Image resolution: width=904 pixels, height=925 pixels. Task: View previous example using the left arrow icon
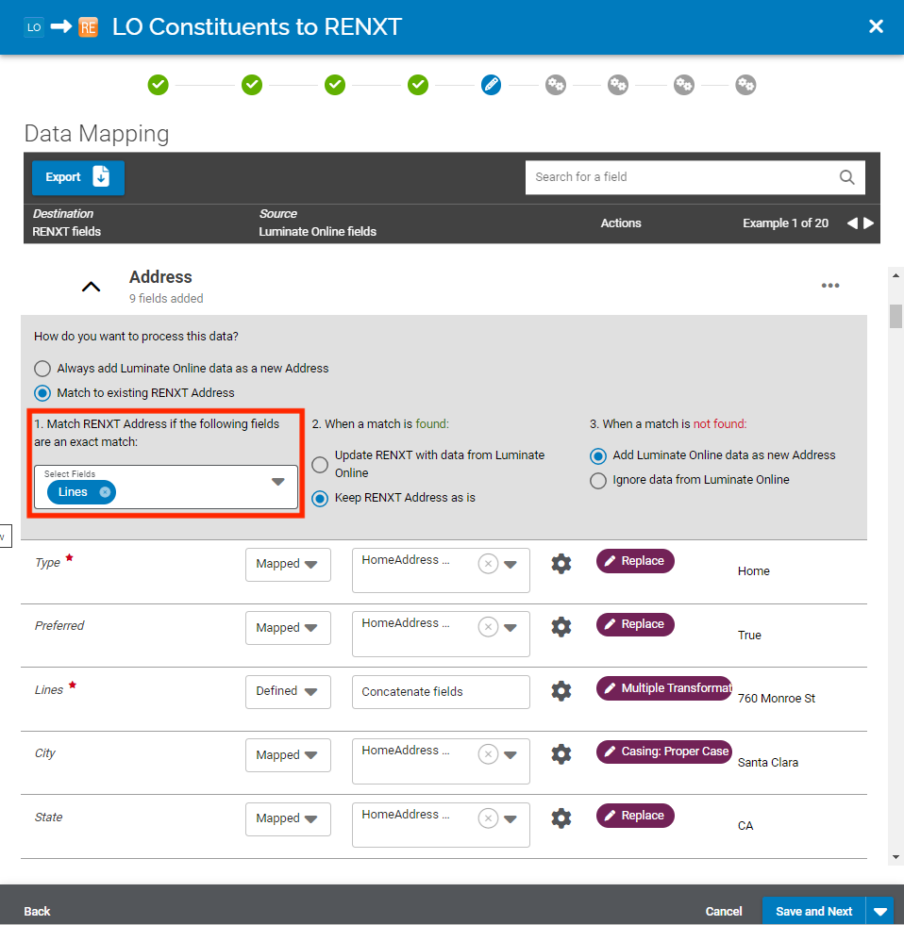click(x=852, y=223)
